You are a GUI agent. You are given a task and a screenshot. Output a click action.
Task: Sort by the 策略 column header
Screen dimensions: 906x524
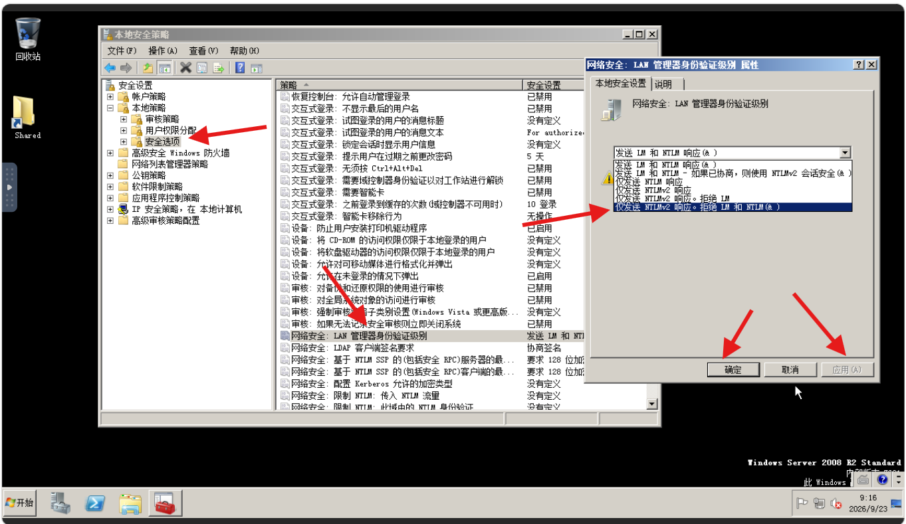pos(399,85)
